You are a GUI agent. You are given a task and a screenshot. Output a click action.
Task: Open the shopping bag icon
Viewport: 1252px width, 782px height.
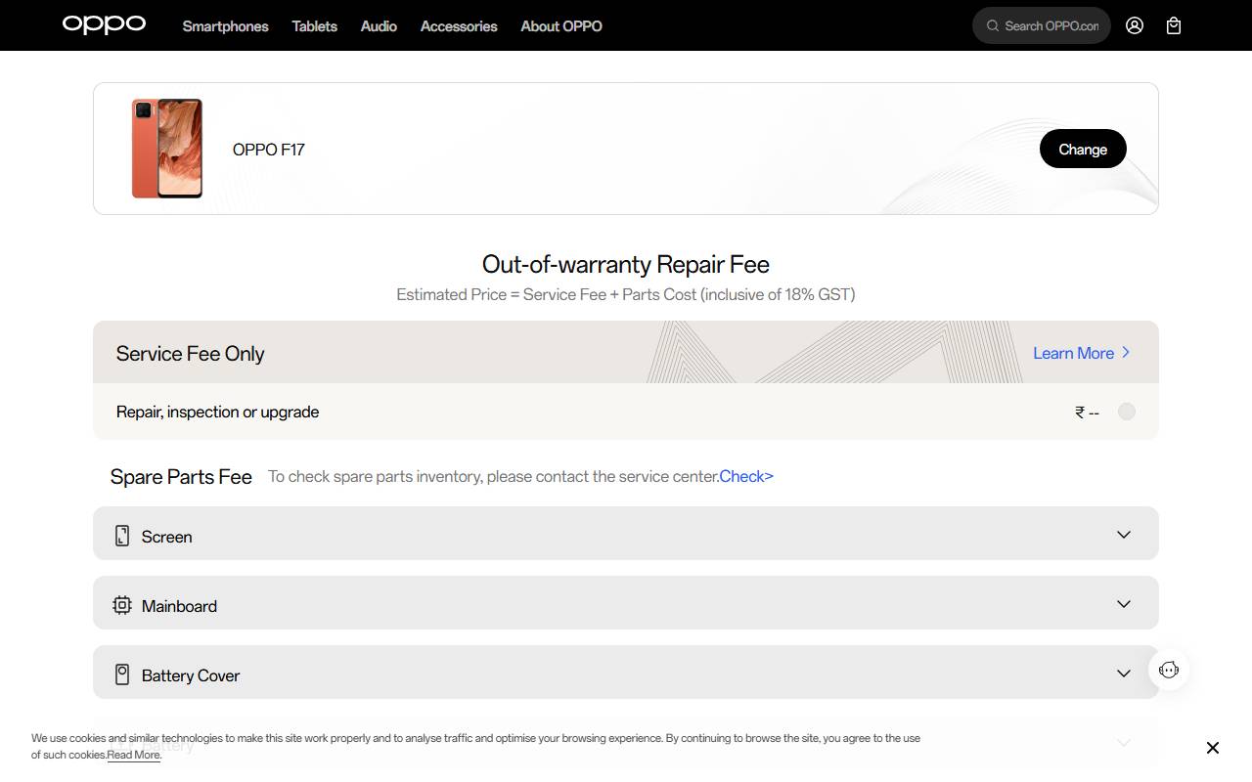(x=1174, y=26)
